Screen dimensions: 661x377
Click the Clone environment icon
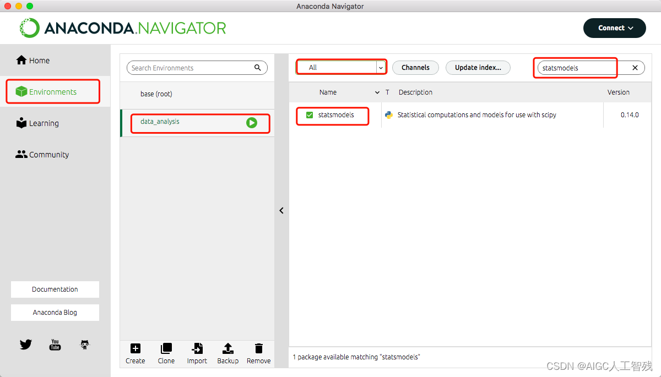pyautogui.click(x=166, y=348)
